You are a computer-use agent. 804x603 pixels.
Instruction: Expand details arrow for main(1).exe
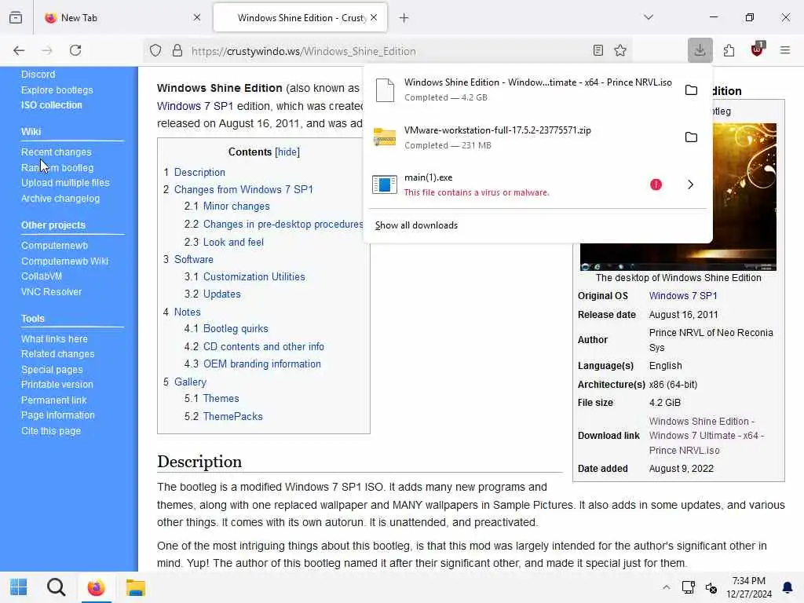pos(691,185)
